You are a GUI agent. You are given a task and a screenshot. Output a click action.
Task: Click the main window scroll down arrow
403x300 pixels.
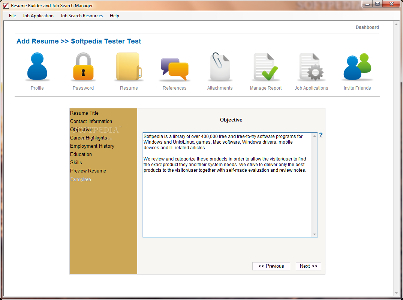pyautogui.click(x=396, y=293)
